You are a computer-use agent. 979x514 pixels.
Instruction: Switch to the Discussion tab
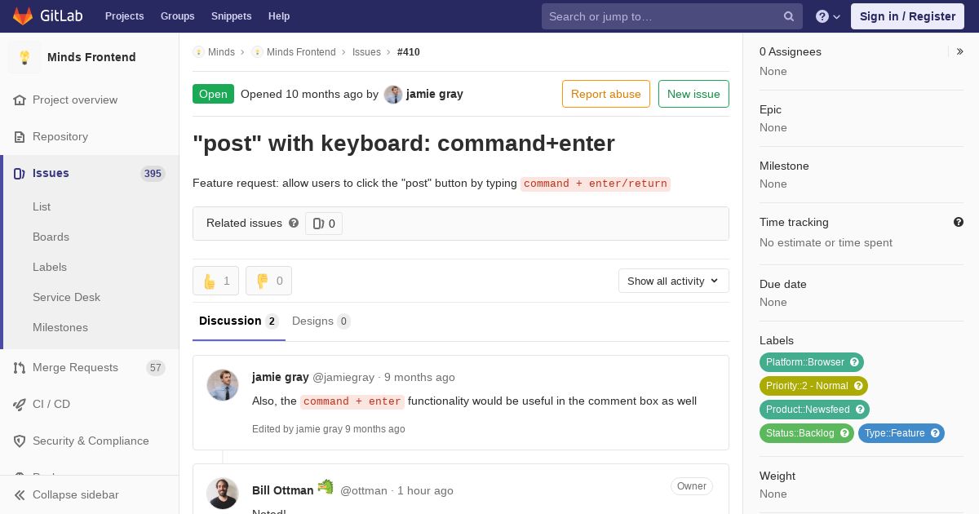(x=239, y=321)
